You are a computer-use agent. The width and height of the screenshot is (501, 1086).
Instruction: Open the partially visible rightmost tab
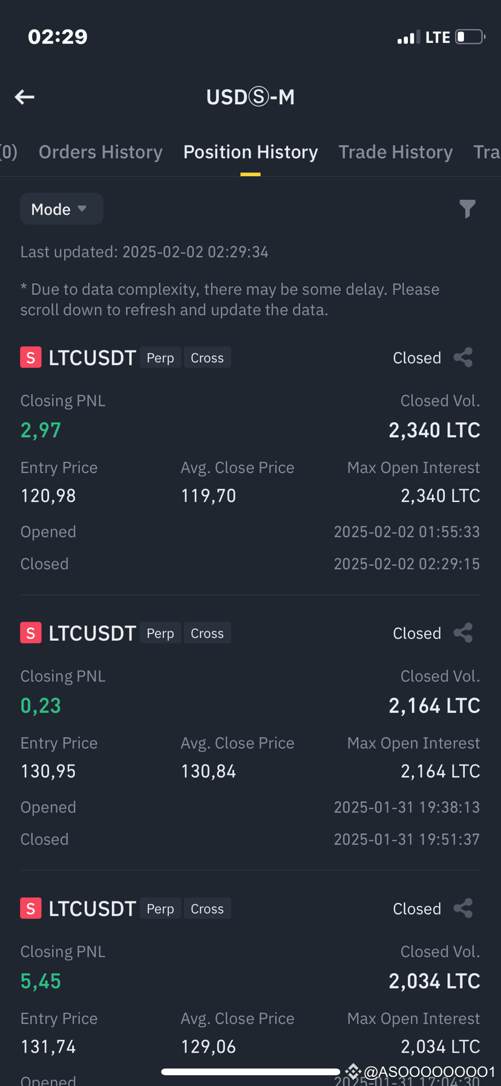pos(486,152)
